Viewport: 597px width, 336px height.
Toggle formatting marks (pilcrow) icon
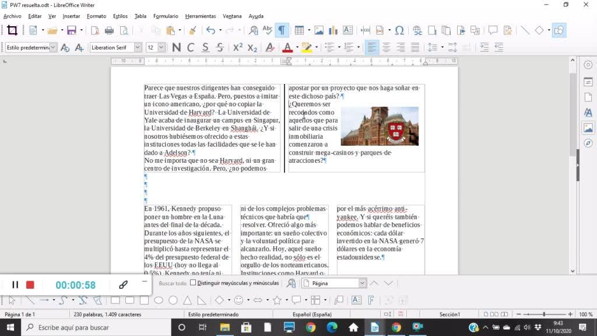[282, 30]
